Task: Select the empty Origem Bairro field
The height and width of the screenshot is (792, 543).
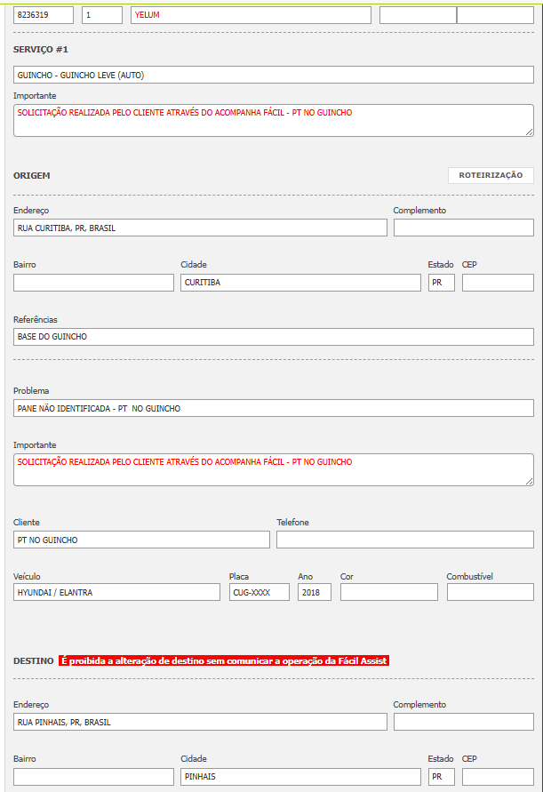Action: tap(93, 283)
